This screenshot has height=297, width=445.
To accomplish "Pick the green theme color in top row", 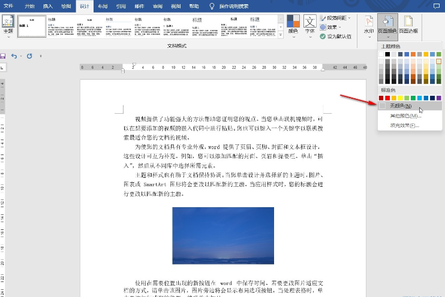I will (439, 54).
